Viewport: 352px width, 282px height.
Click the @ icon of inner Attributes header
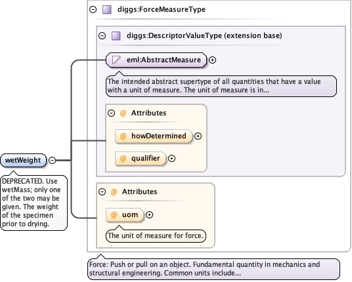123,113
